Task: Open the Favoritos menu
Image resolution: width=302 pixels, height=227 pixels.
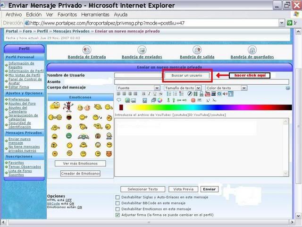Action: point(67,15)
